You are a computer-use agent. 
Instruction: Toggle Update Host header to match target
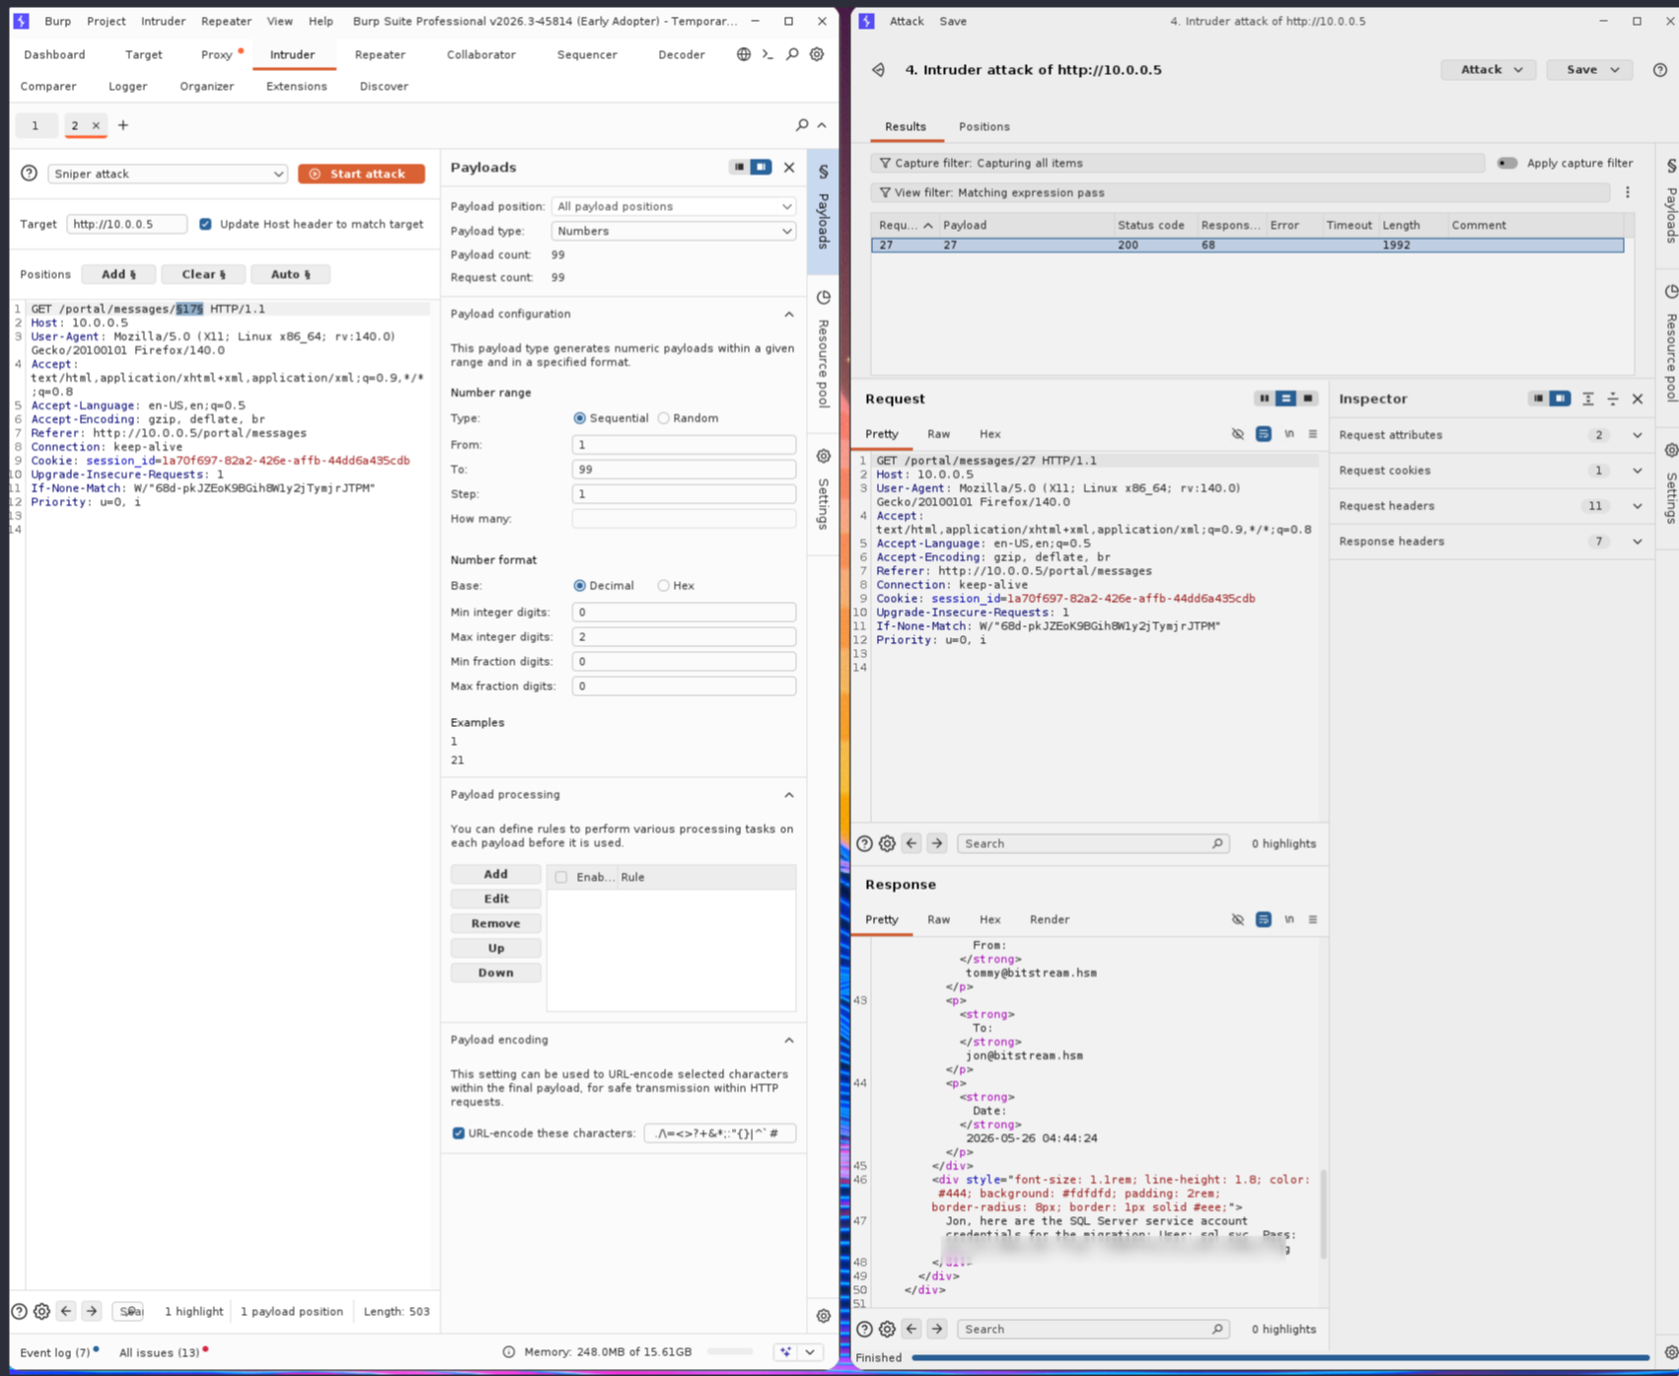pyautogui.click(x=205, y=224)
